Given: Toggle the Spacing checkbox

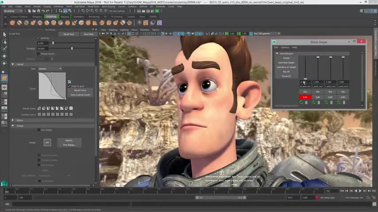Looking at the screenshot, I should (x=39, y=38).
